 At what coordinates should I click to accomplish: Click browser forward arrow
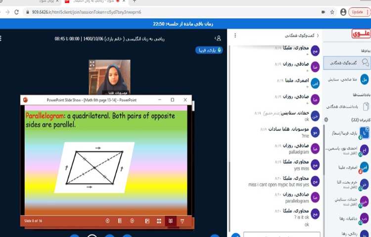pos(7,12)
